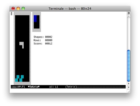Click the blue vertical scrollbar thumb
140x106 pixels.
[x=129, y=66]
